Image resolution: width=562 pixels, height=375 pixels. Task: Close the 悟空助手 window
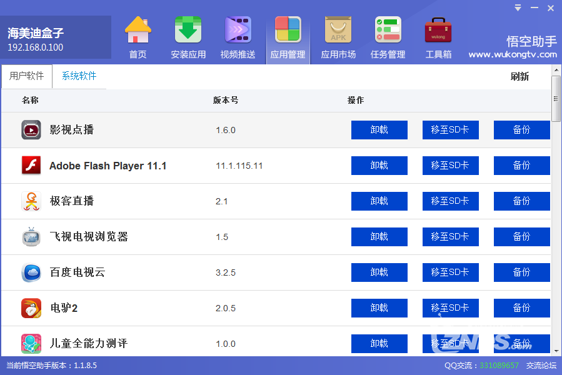pyautogui.click(x=551, y=8)
